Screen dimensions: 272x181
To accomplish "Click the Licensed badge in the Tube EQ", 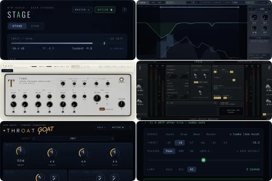I will tap(7, 71).
